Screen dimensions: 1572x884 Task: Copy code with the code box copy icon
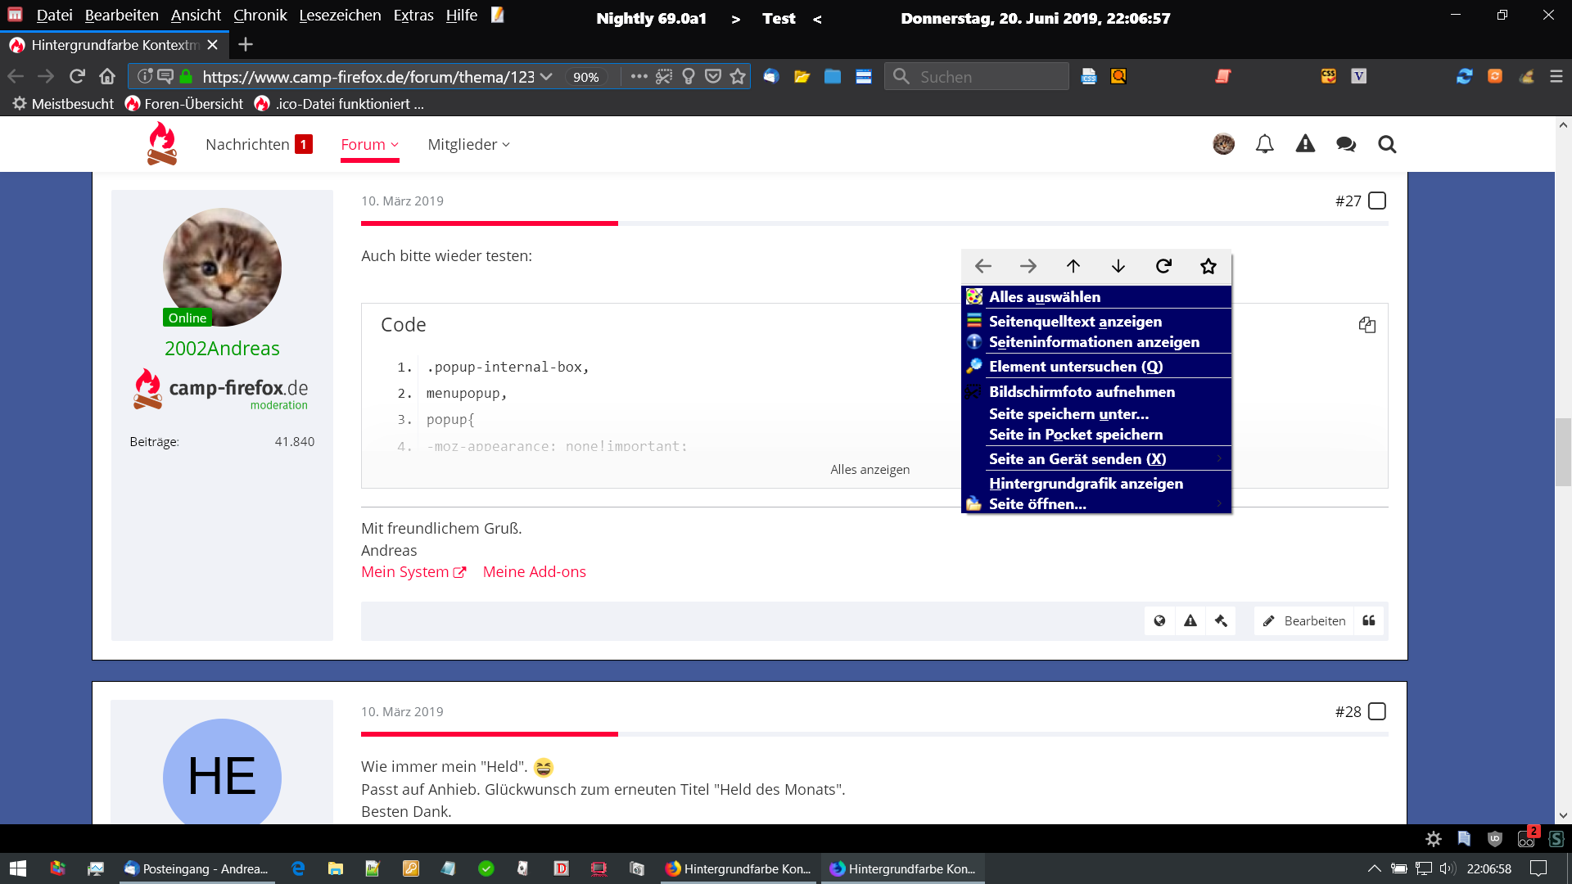pyautogui.click(x=1366, y=325)
